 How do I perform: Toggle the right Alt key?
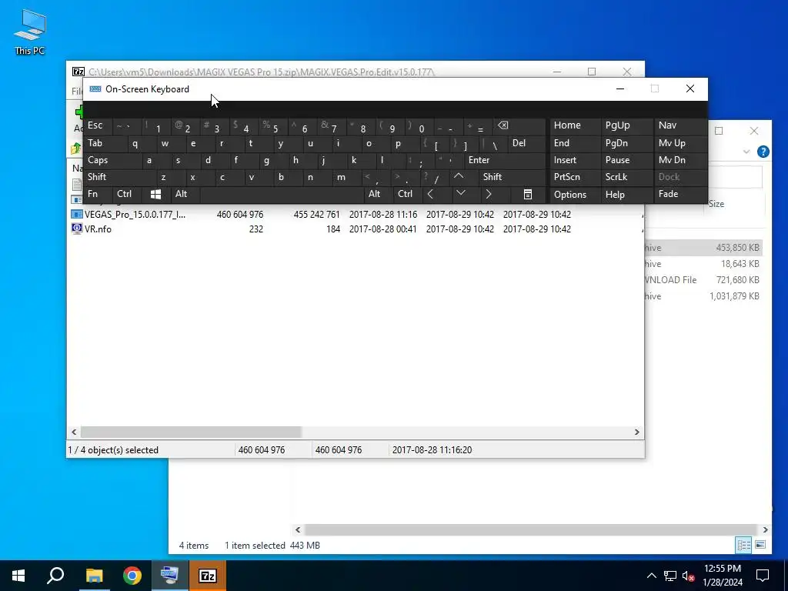click(x=377, y=194)
